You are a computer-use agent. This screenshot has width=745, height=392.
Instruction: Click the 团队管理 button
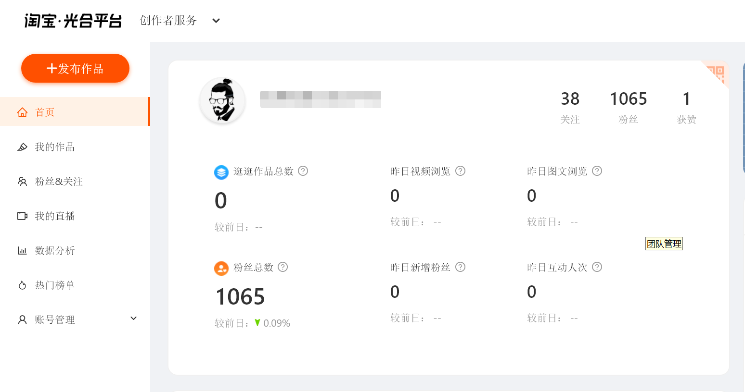click(x=664, y=244)
